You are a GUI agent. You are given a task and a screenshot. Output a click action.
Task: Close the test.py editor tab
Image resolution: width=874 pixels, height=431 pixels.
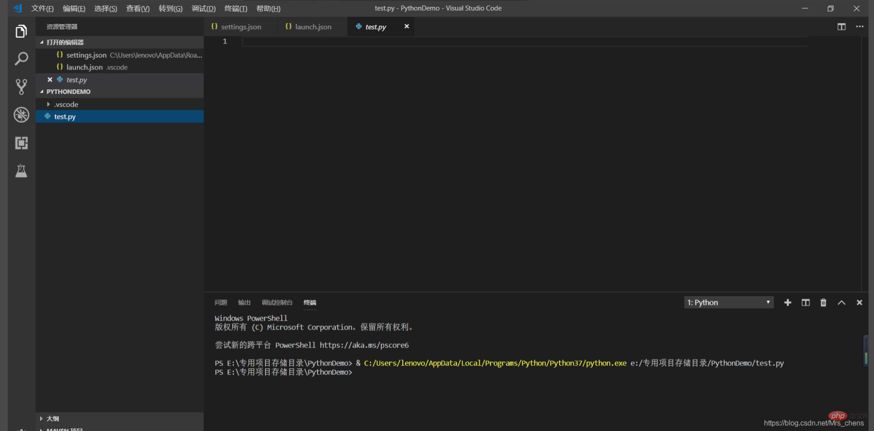click(406, 27)
